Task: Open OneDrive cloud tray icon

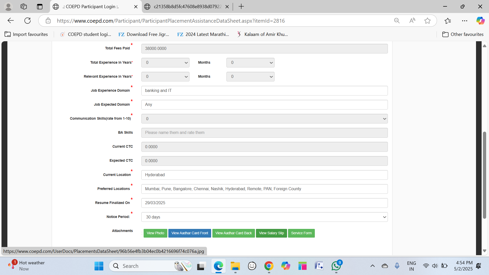Action: point(385,266)
